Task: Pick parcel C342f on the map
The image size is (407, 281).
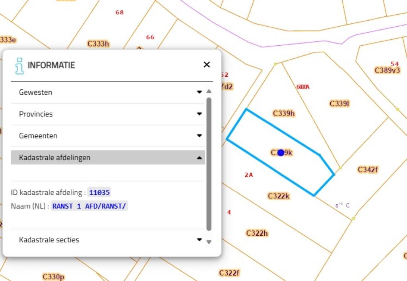Action: [x=368, y=170]
